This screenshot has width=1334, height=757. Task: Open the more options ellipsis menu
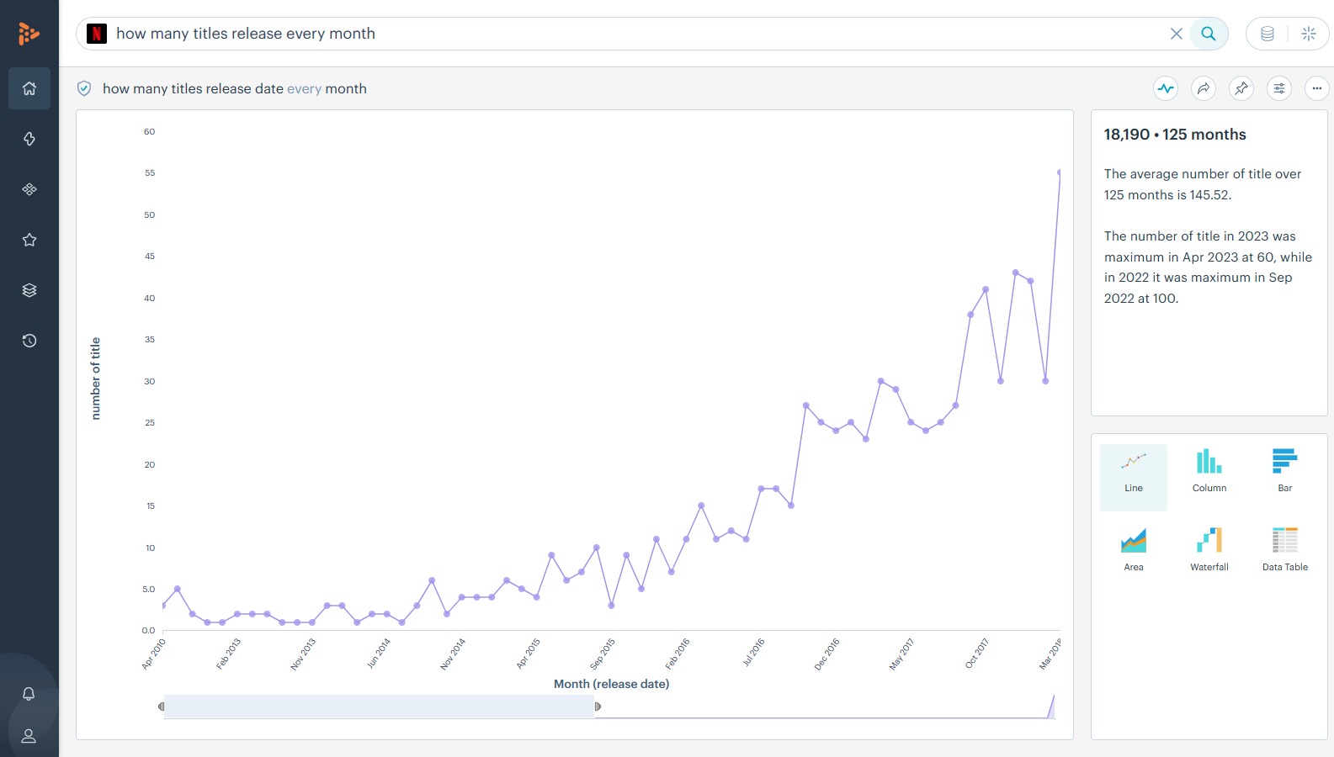[x=1317, y=88]
